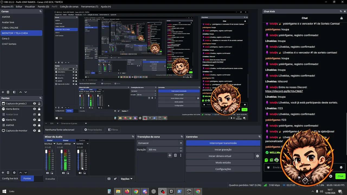
Task: Open discord.gg invite link in chat
Action: coord(284,91)
